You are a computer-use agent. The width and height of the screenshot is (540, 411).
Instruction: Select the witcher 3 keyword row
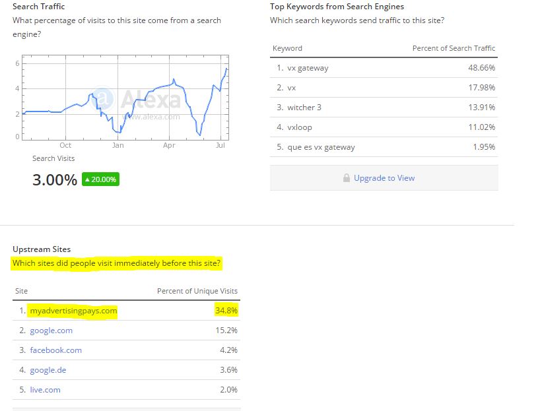pos(384,108)
